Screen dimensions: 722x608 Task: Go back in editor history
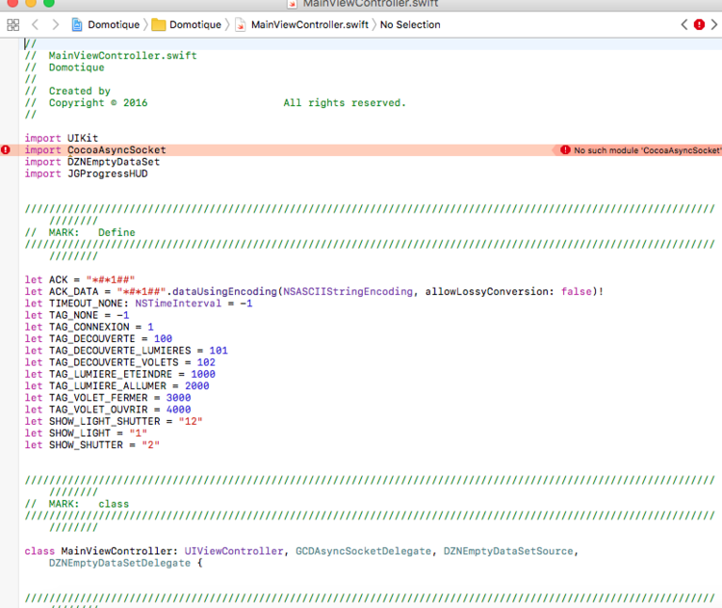35,24
